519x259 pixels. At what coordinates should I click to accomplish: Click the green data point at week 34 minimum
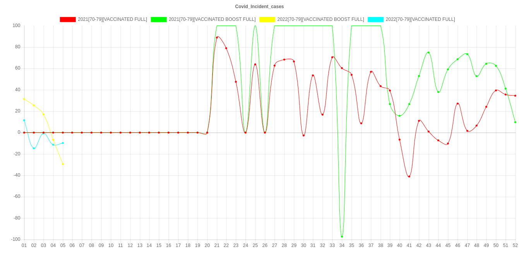pyautogui.click(x=342, y=237)
